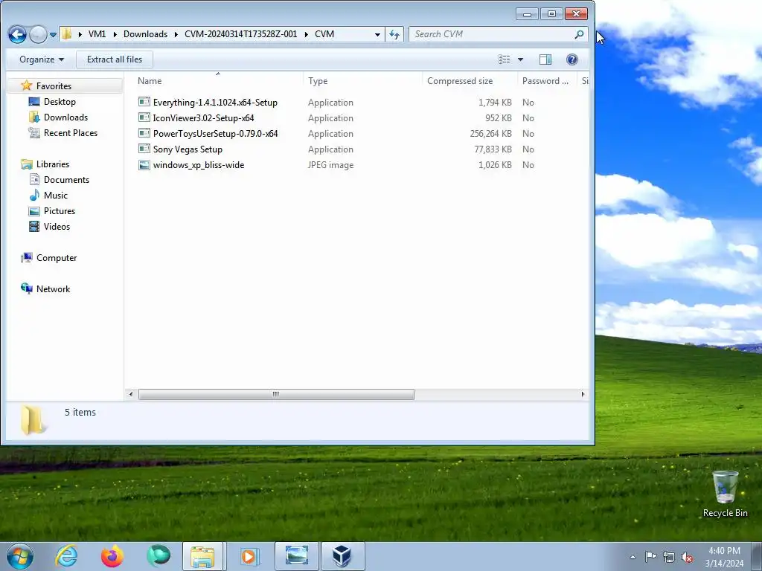Click Extract all files

tap(115, 59)
